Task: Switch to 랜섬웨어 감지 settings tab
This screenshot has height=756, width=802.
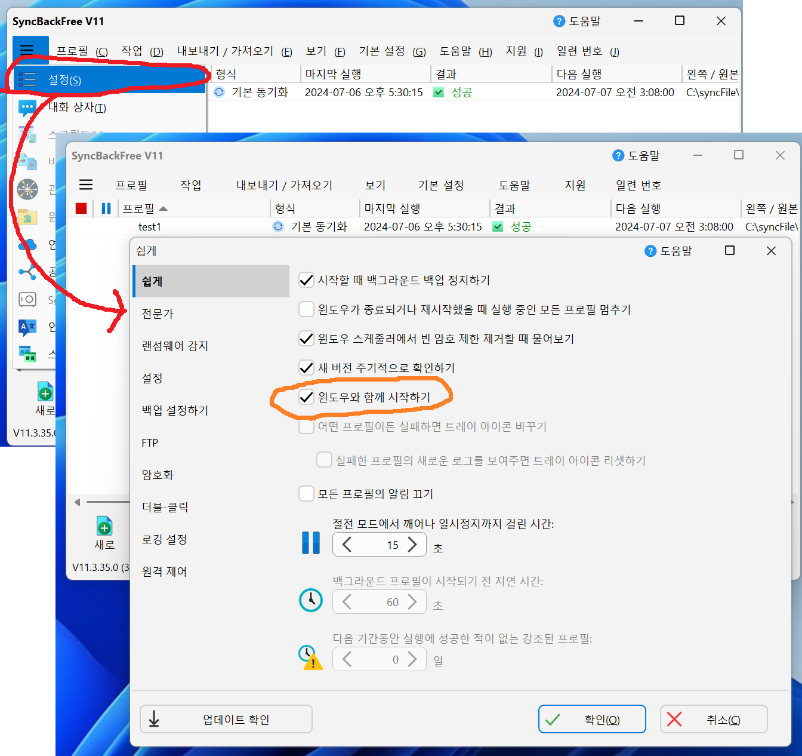Action: pos(211,346)
